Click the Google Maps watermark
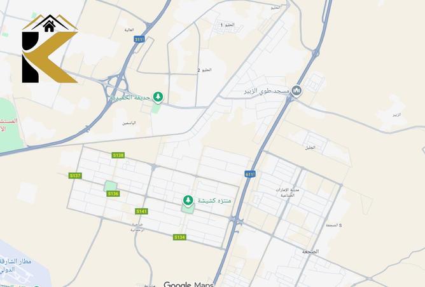425x287 pixels. 189,284
